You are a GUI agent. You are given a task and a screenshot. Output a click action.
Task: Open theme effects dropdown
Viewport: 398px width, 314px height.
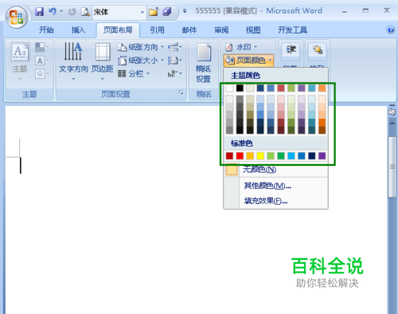click(x=42, y=73)
